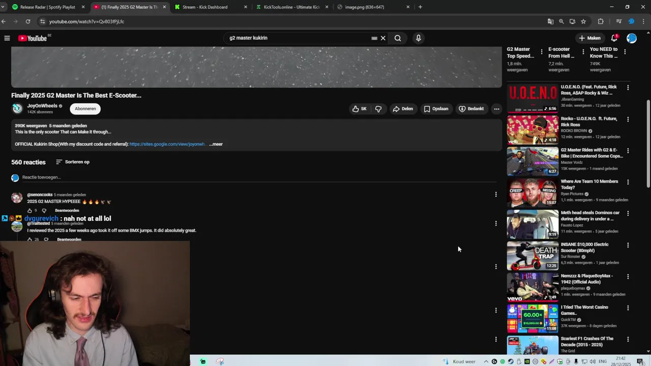This screenshot has width=651, height=366.
Task: Open the translate page icon in address bar
Action: [550, 21]
